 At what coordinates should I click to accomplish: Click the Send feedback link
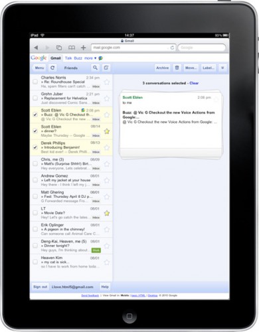pos(90,295)
